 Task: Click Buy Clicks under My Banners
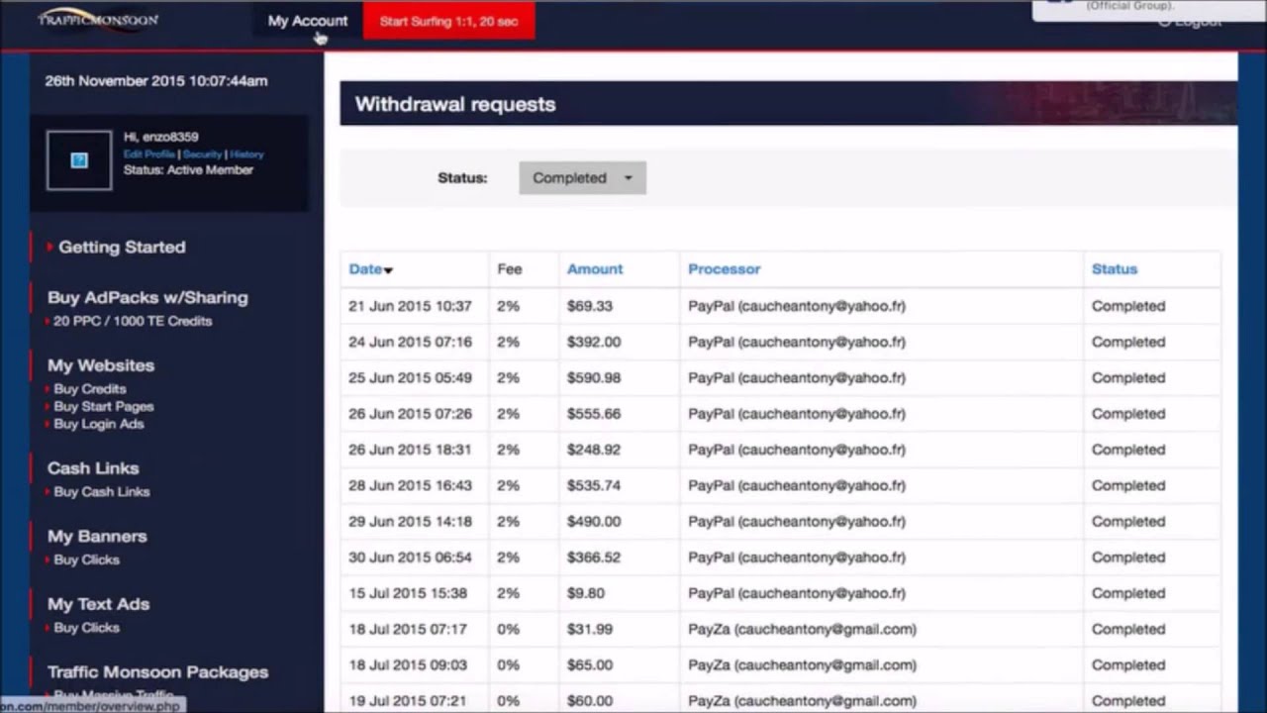[x=87, y=560]
